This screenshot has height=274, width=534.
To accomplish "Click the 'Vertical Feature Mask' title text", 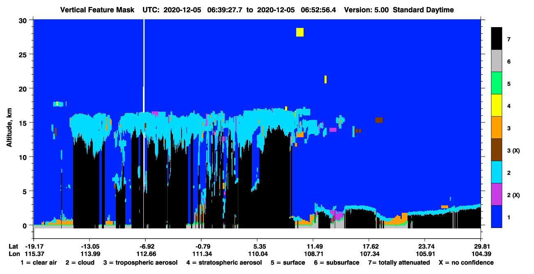I will tap(97, 10).
